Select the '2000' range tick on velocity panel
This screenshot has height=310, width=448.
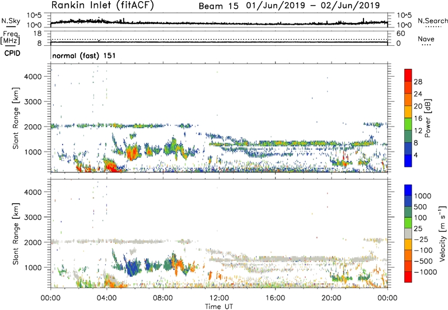coord(33,242)
